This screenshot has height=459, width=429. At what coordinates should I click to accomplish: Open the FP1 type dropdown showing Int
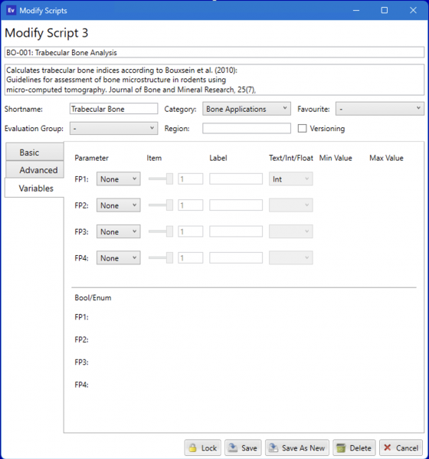tap(290, 179)
